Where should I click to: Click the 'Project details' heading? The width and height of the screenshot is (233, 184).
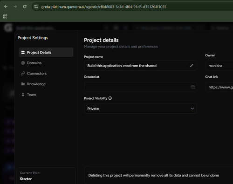101,40
